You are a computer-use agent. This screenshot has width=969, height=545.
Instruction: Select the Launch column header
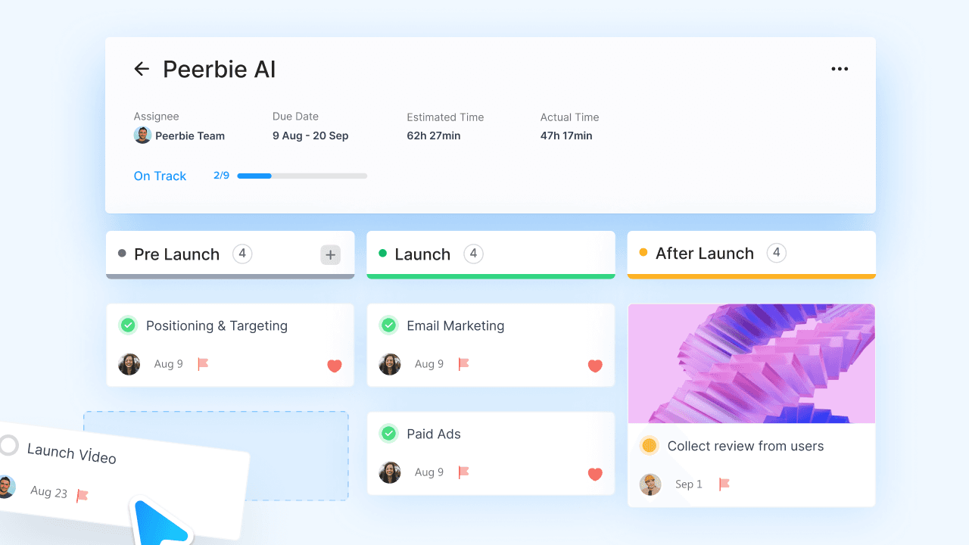point(491,255)
